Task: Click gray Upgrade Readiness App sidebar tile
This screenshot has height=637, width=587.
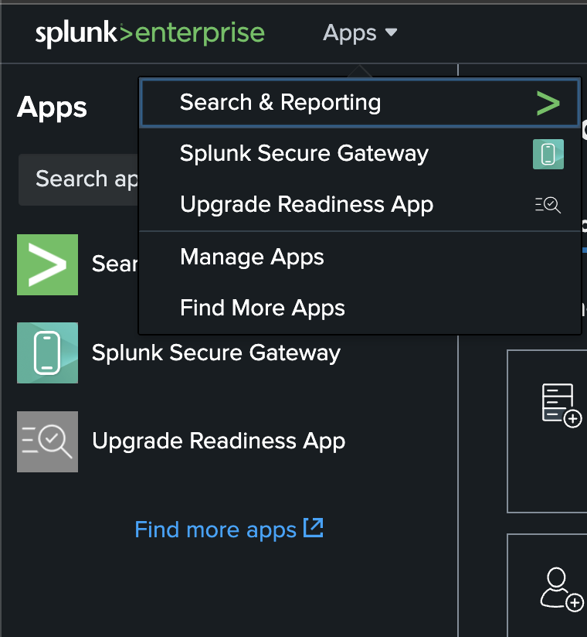Action: [x=47, y=441]
